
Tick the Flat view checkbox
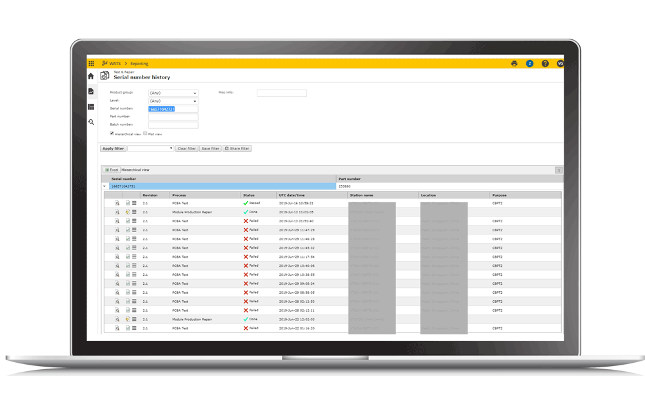146,133
